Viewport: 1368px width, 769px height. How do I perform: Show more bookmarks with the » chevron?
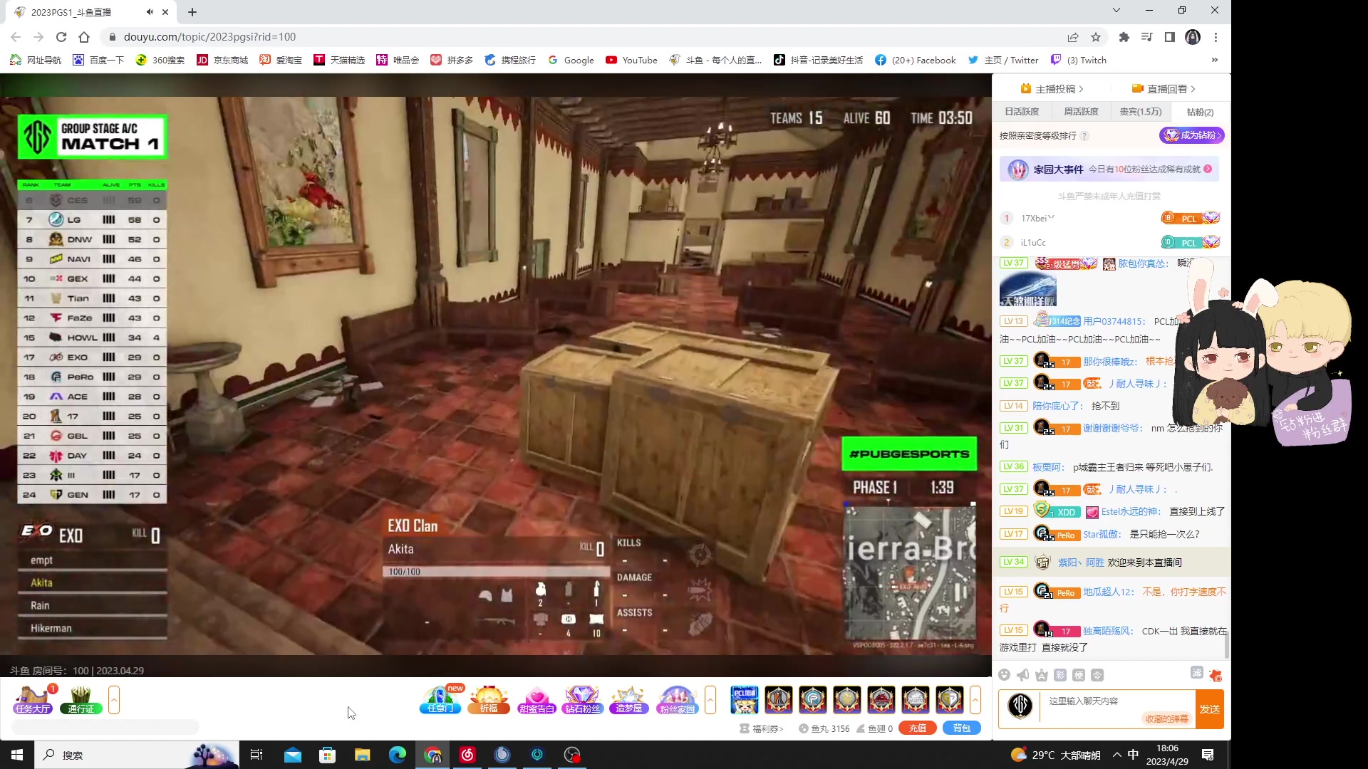coord(1215,60)
